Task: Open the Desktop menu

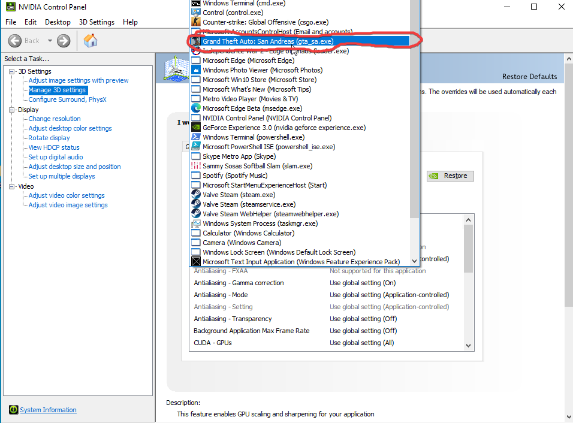Action: 58,22
